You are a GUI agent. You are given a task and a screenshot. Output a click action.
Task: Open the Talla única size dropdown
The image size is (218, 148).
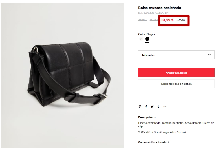(x=176, y=55)
